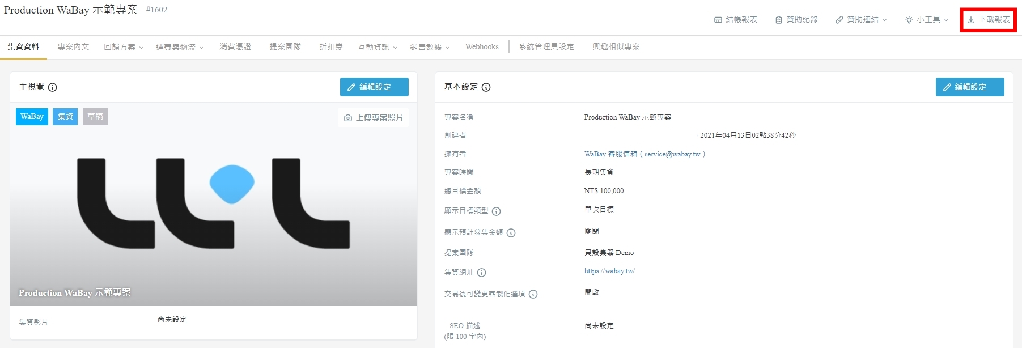Screen dimensions: 1022x348
Task: Click the creation date 2021年04月13日02點38分42秒
Action: point(748,135)
